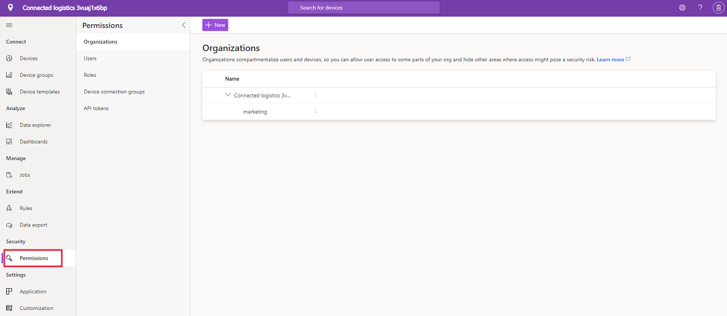Go to Device templates page
The image size is (727, 316).
coord(38,92)
